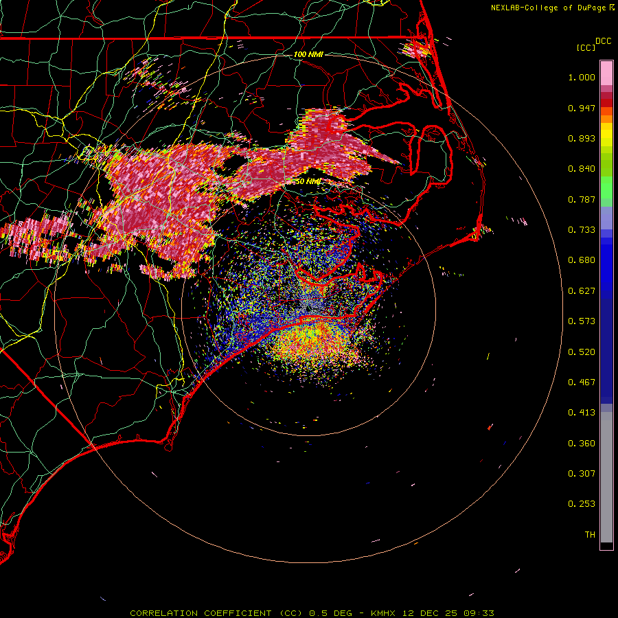Click the CORRELATION COEFFICIENT (CC) title text
Viewport: 618px width, 618px height.
pos(216,613)
